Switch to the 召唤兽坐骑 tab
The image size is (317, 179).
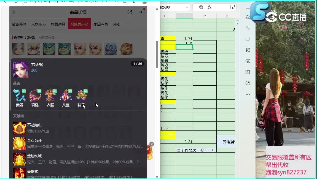click(79, 24)
